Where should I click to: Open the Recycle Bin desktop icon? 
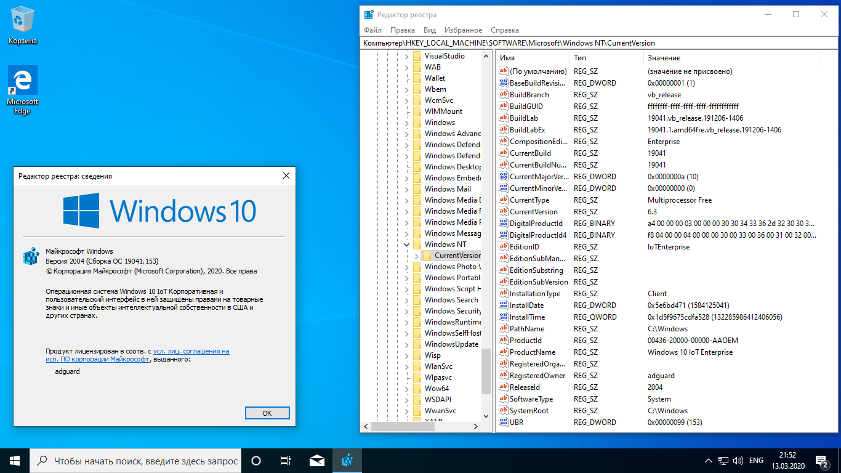(23, 26)
